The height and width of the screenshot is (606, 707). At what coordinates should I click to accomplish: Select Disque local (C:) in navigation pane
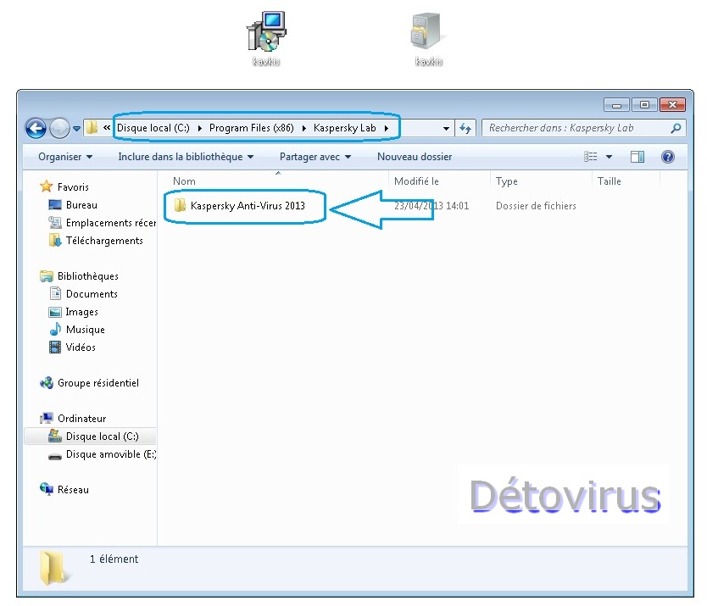tap(103, 436)
